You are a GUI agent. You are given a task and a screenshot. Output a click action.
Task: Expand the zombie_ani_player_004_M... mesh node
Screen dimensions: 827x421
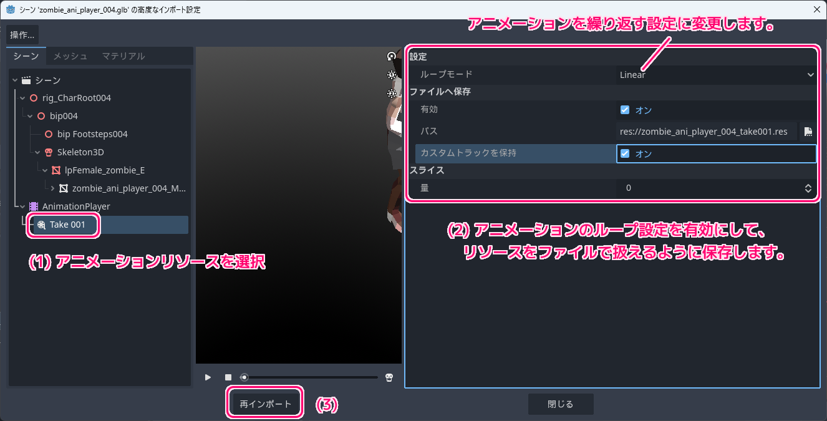(x=53, y=188)
